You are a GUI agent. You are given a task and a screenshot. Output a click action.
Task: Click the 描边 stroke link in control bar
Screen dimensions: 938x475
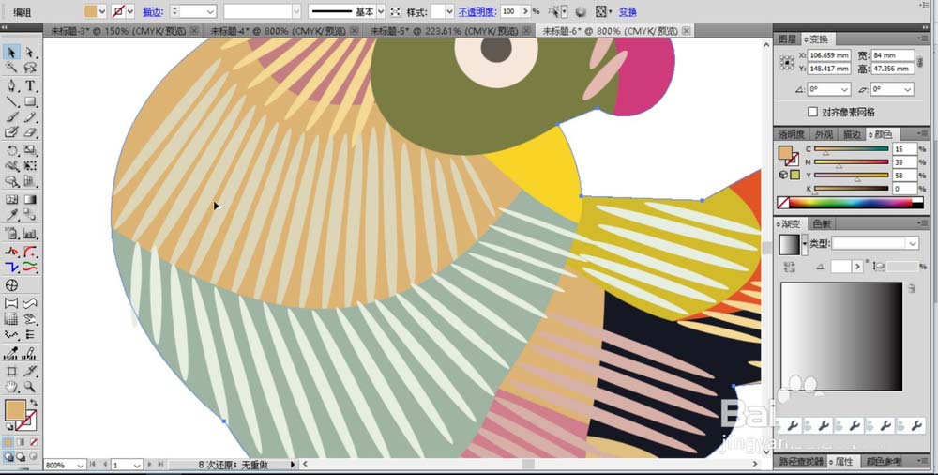point(151,11)
